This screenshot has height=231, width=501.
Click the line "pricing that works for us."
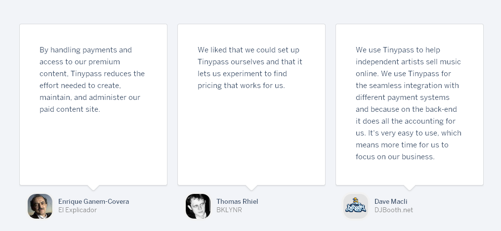(x=241, y=86)
